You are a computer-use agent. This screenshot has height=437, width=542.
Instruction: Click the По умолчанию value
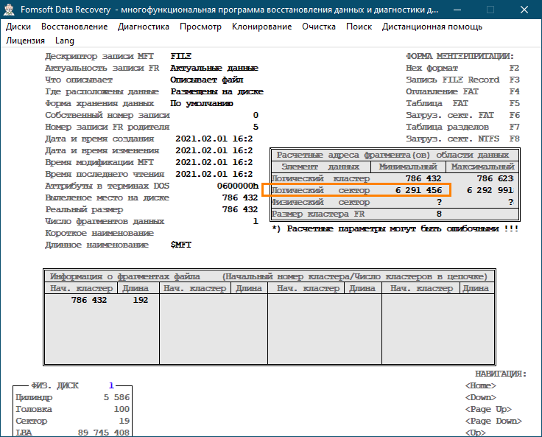202,103
